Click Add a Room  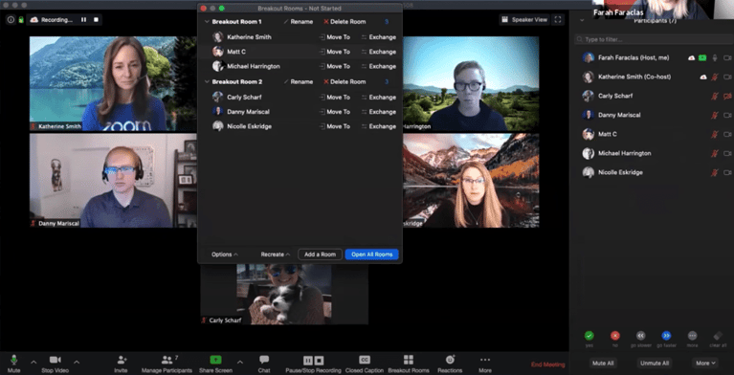321,254
